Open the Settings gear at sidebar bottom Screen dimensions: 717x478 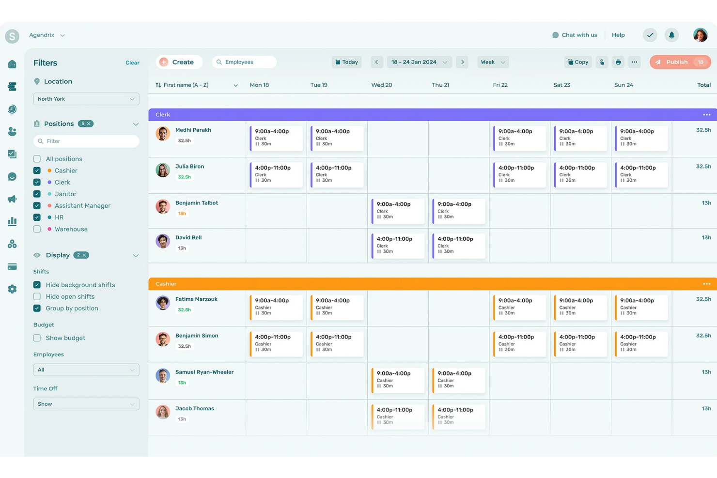tap(12, 289)
